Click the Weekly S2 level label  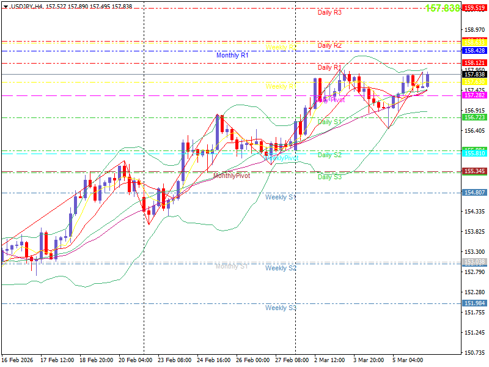pos(281,268)
